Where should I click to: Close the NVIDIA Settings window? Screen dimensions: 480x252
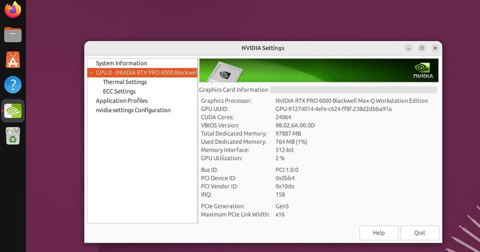pos(436,48)
